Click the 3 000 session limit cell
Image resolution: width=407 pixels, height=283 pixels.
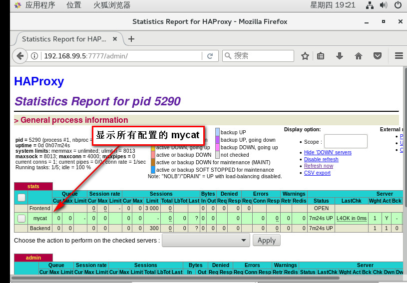(x=152, y=208)
